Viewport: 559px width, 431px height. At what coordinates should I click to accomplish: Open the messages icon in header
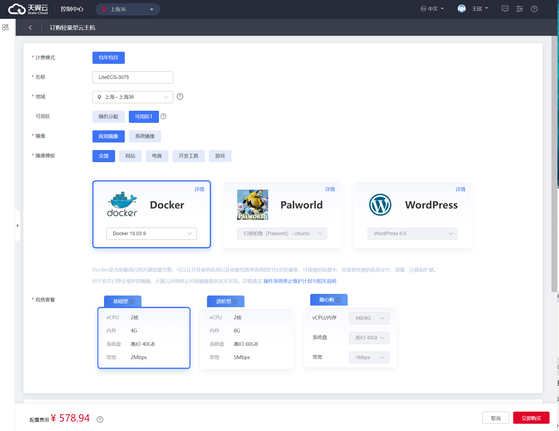tap(505, 9)
